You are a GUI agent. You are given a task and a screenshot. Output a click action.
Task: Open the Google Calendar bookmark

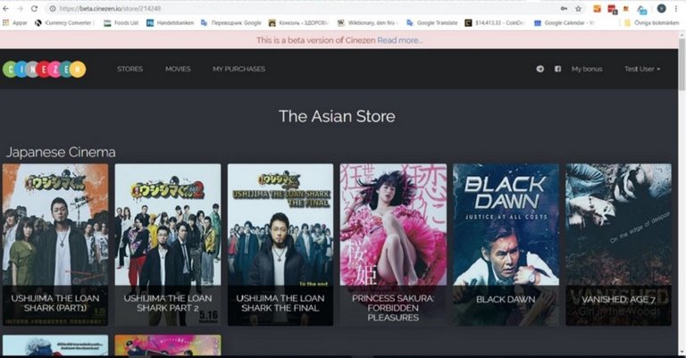[x=564, y=22]
